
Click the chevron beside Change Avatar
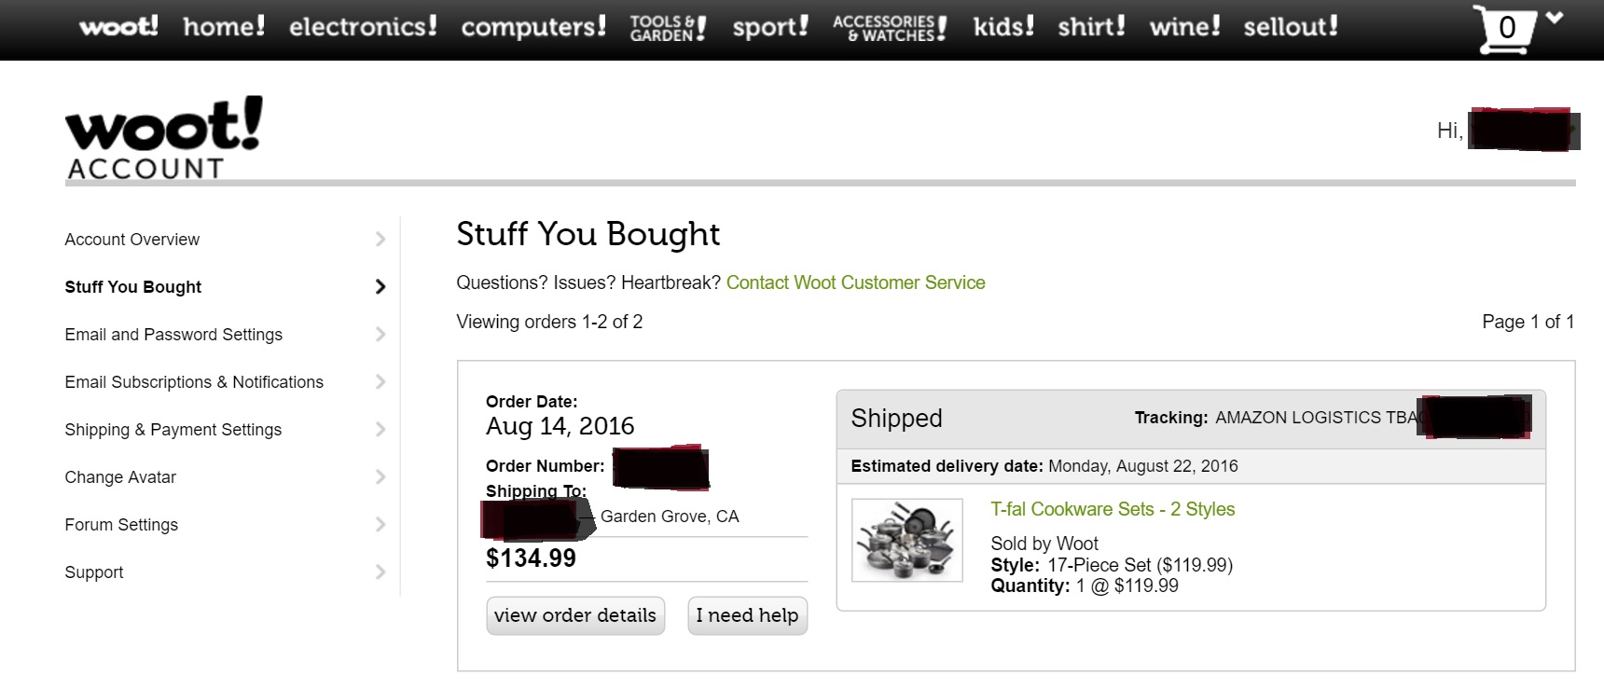coord(380,477)
